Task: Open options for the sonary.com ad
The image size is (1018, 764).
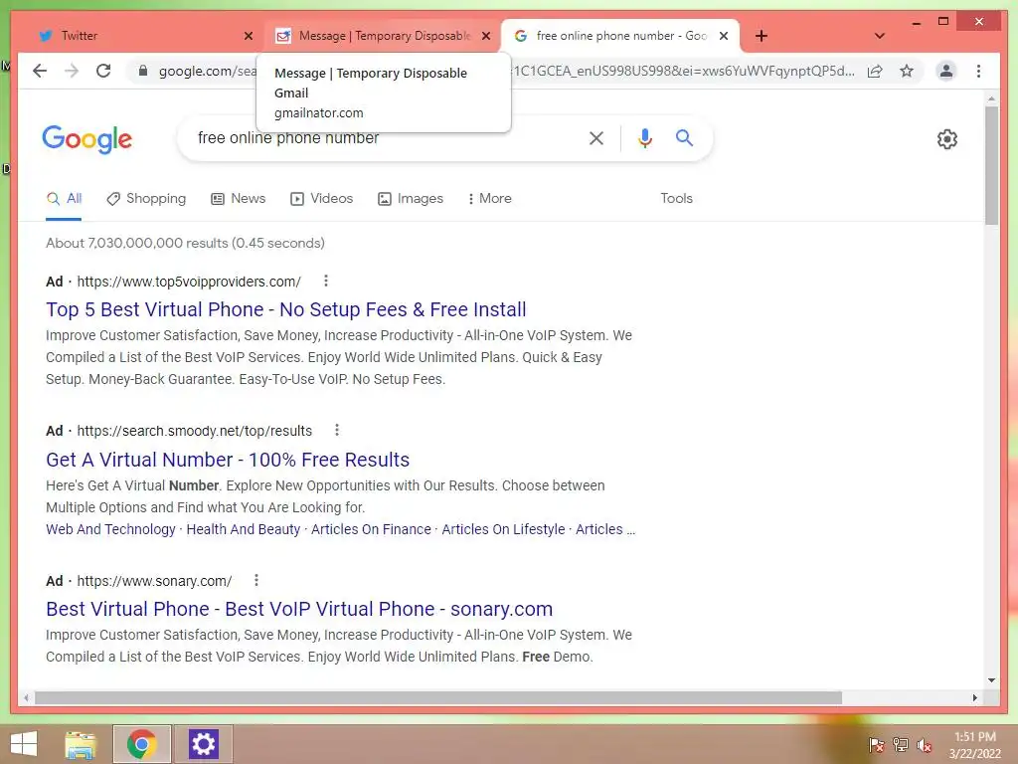Action: coord(255,580)
